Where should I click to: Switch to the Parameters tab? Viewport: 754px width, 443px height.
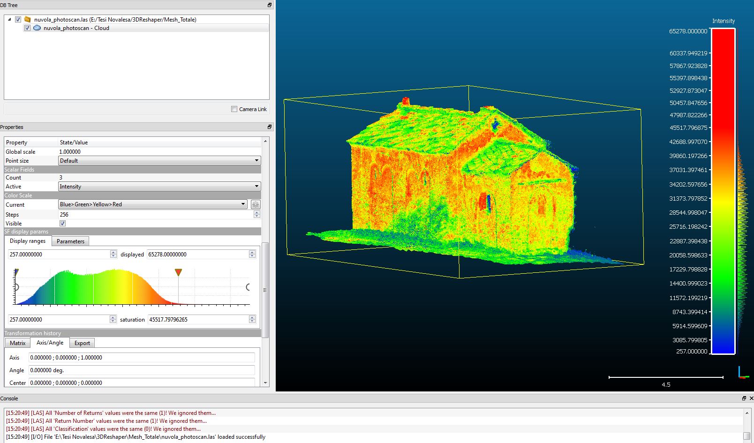[x=70, y=241]
